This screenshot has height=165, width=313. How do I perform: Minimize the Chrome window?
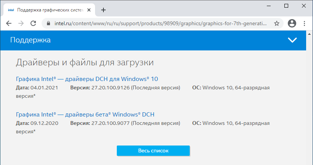[x=269, y=6]
